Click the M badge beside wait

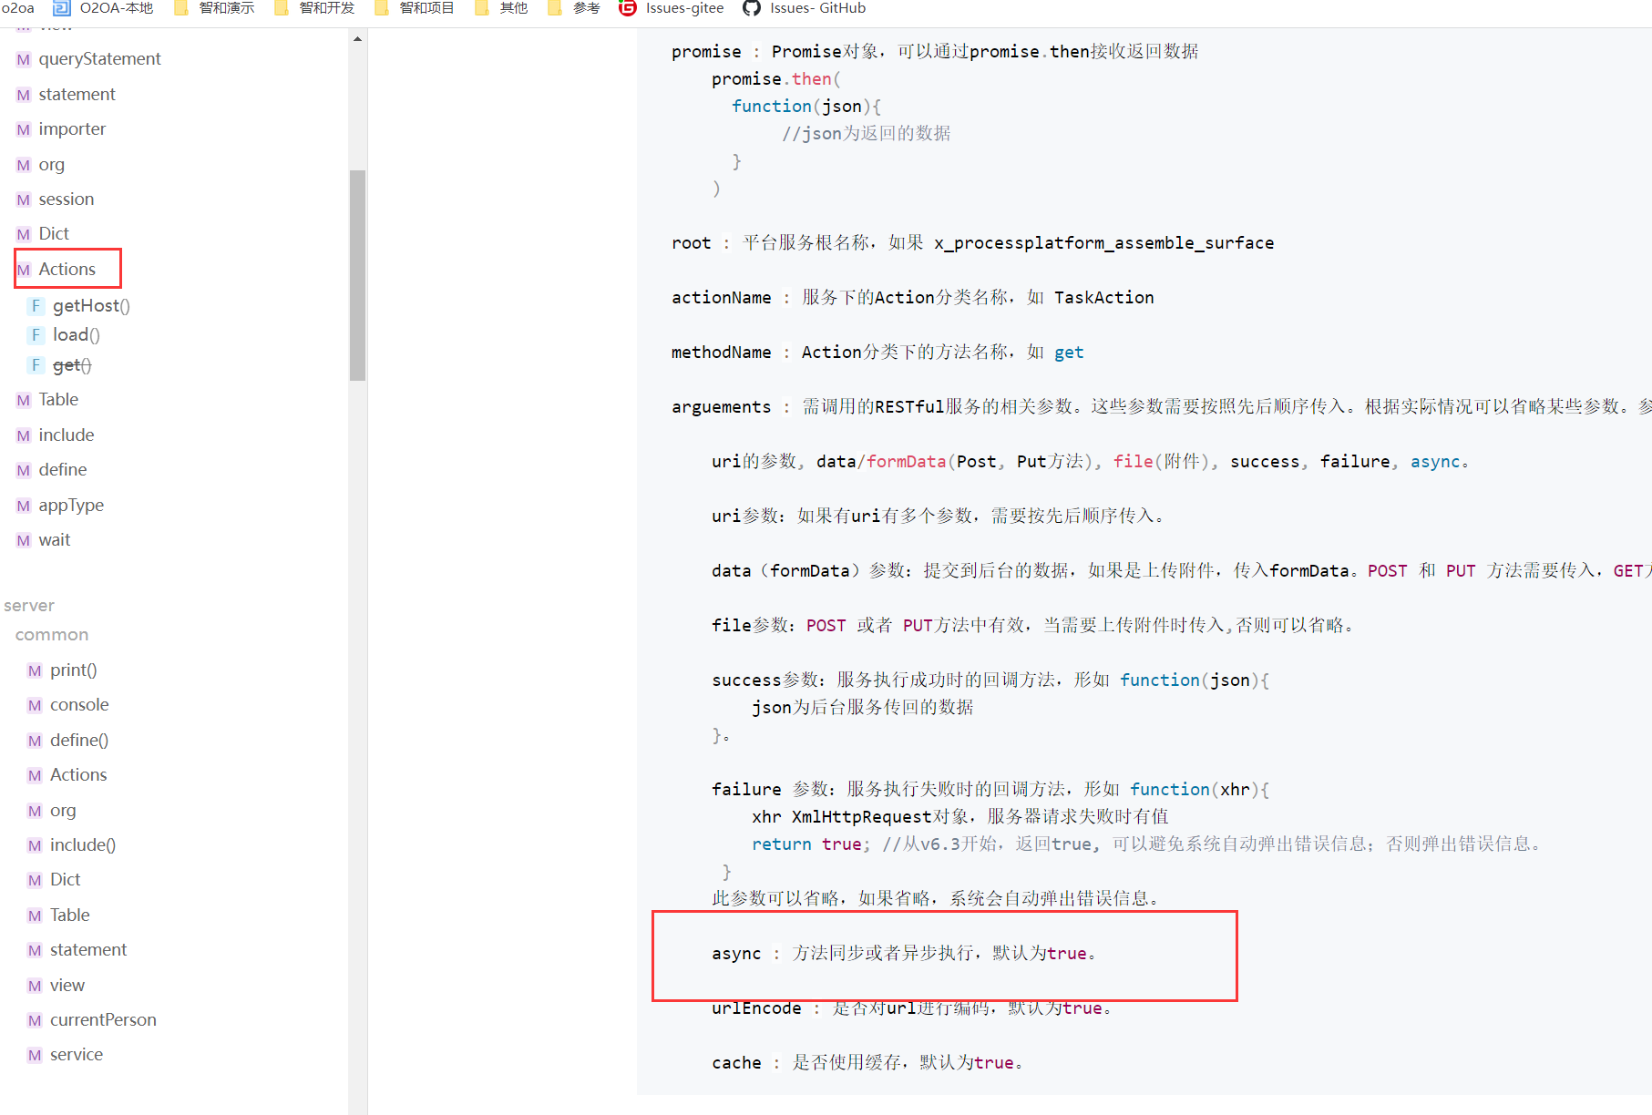(24, 541)
